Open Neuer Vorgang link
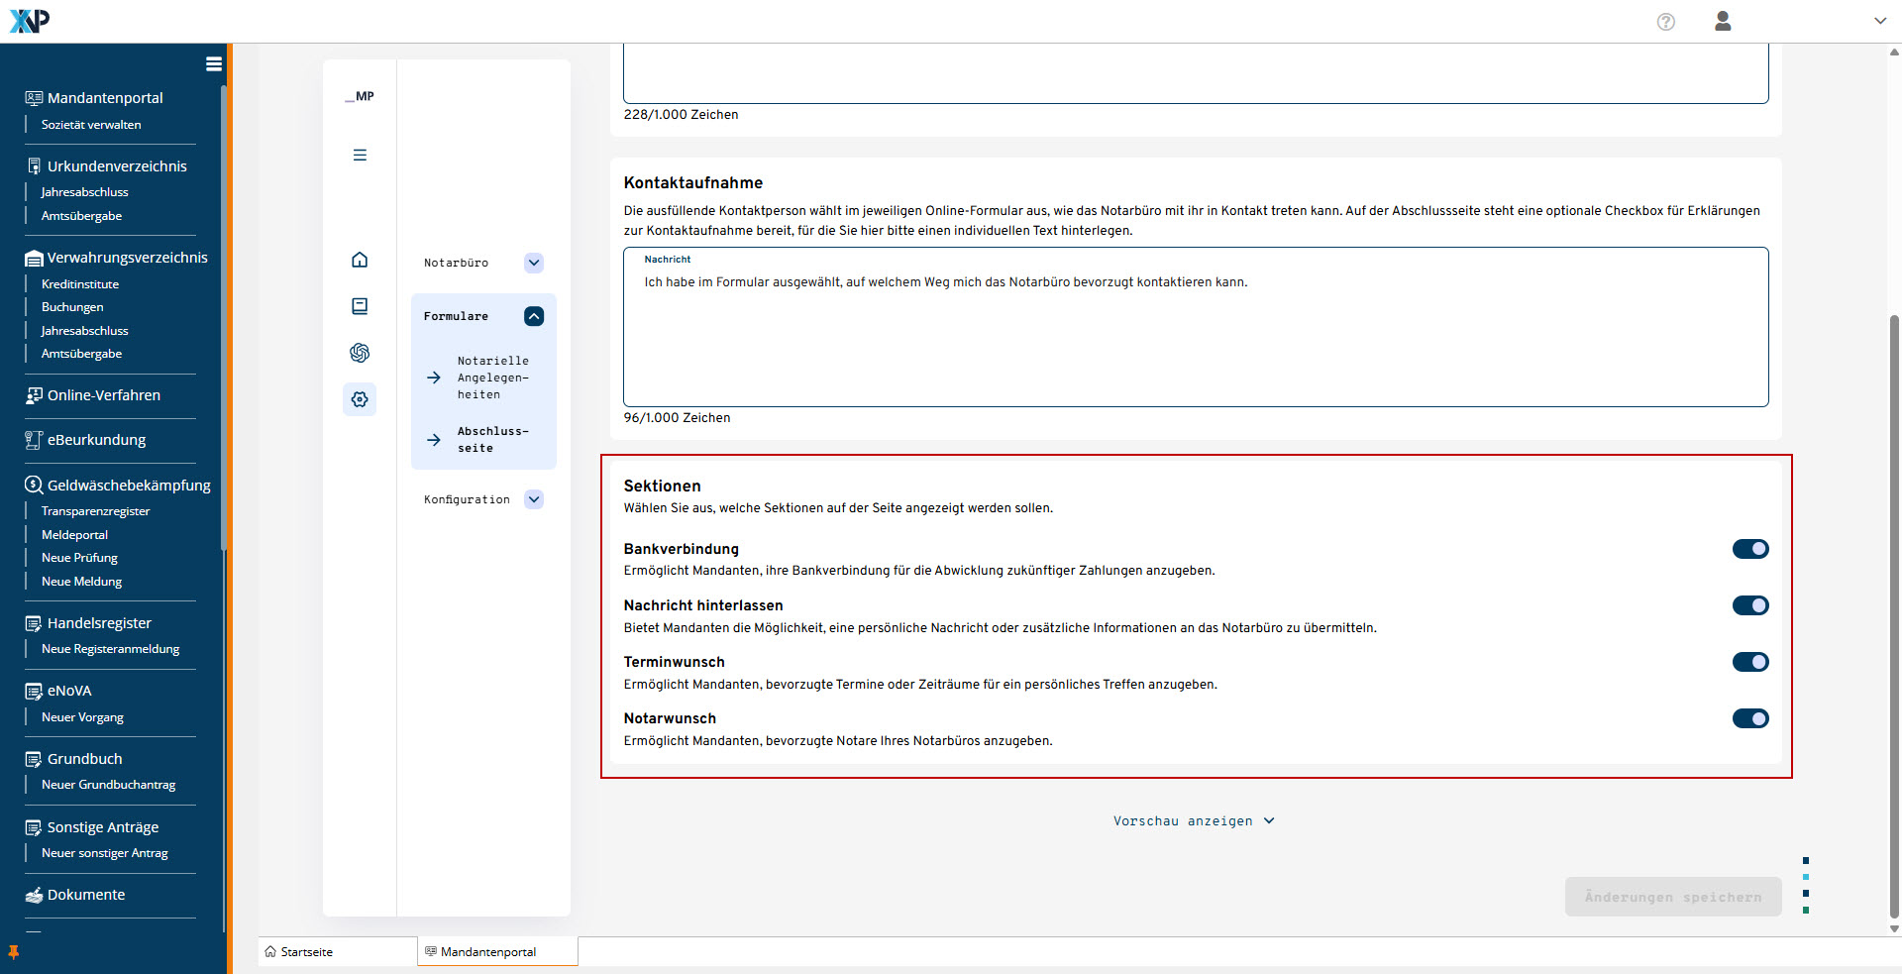The width and height of the screenshot is (1902, 974). coord(83,717)
